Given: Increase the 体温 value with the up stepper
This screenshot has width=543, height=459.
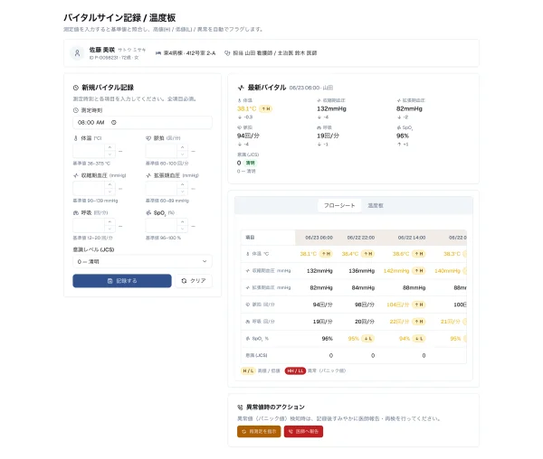Looking at the screenshot, I should point(110,147).
